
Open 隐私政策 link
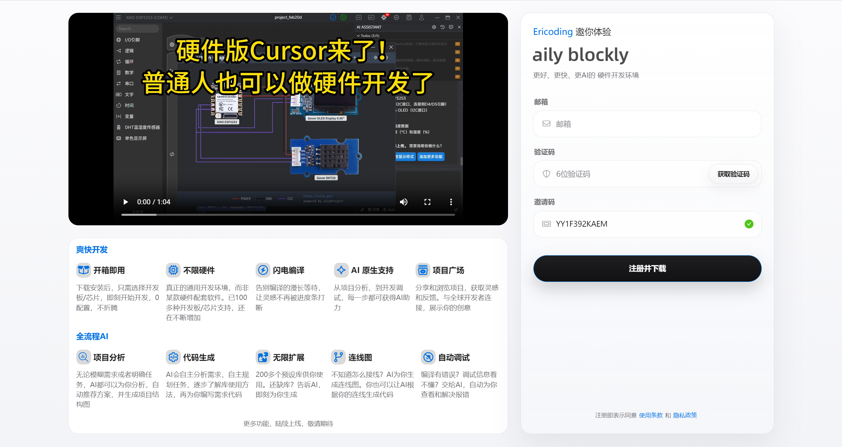click(685, 415)
